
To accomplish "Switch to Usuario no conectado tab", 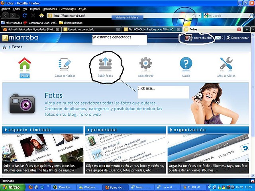I will pyautogui.click(x=92, y=29).
